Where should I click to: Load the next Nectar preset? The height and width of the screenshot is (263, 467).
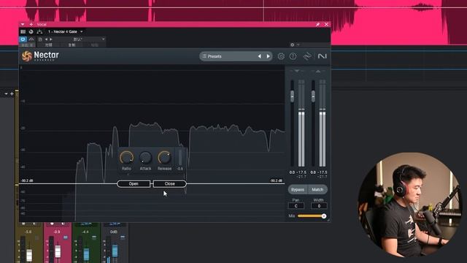click(269, 56)
